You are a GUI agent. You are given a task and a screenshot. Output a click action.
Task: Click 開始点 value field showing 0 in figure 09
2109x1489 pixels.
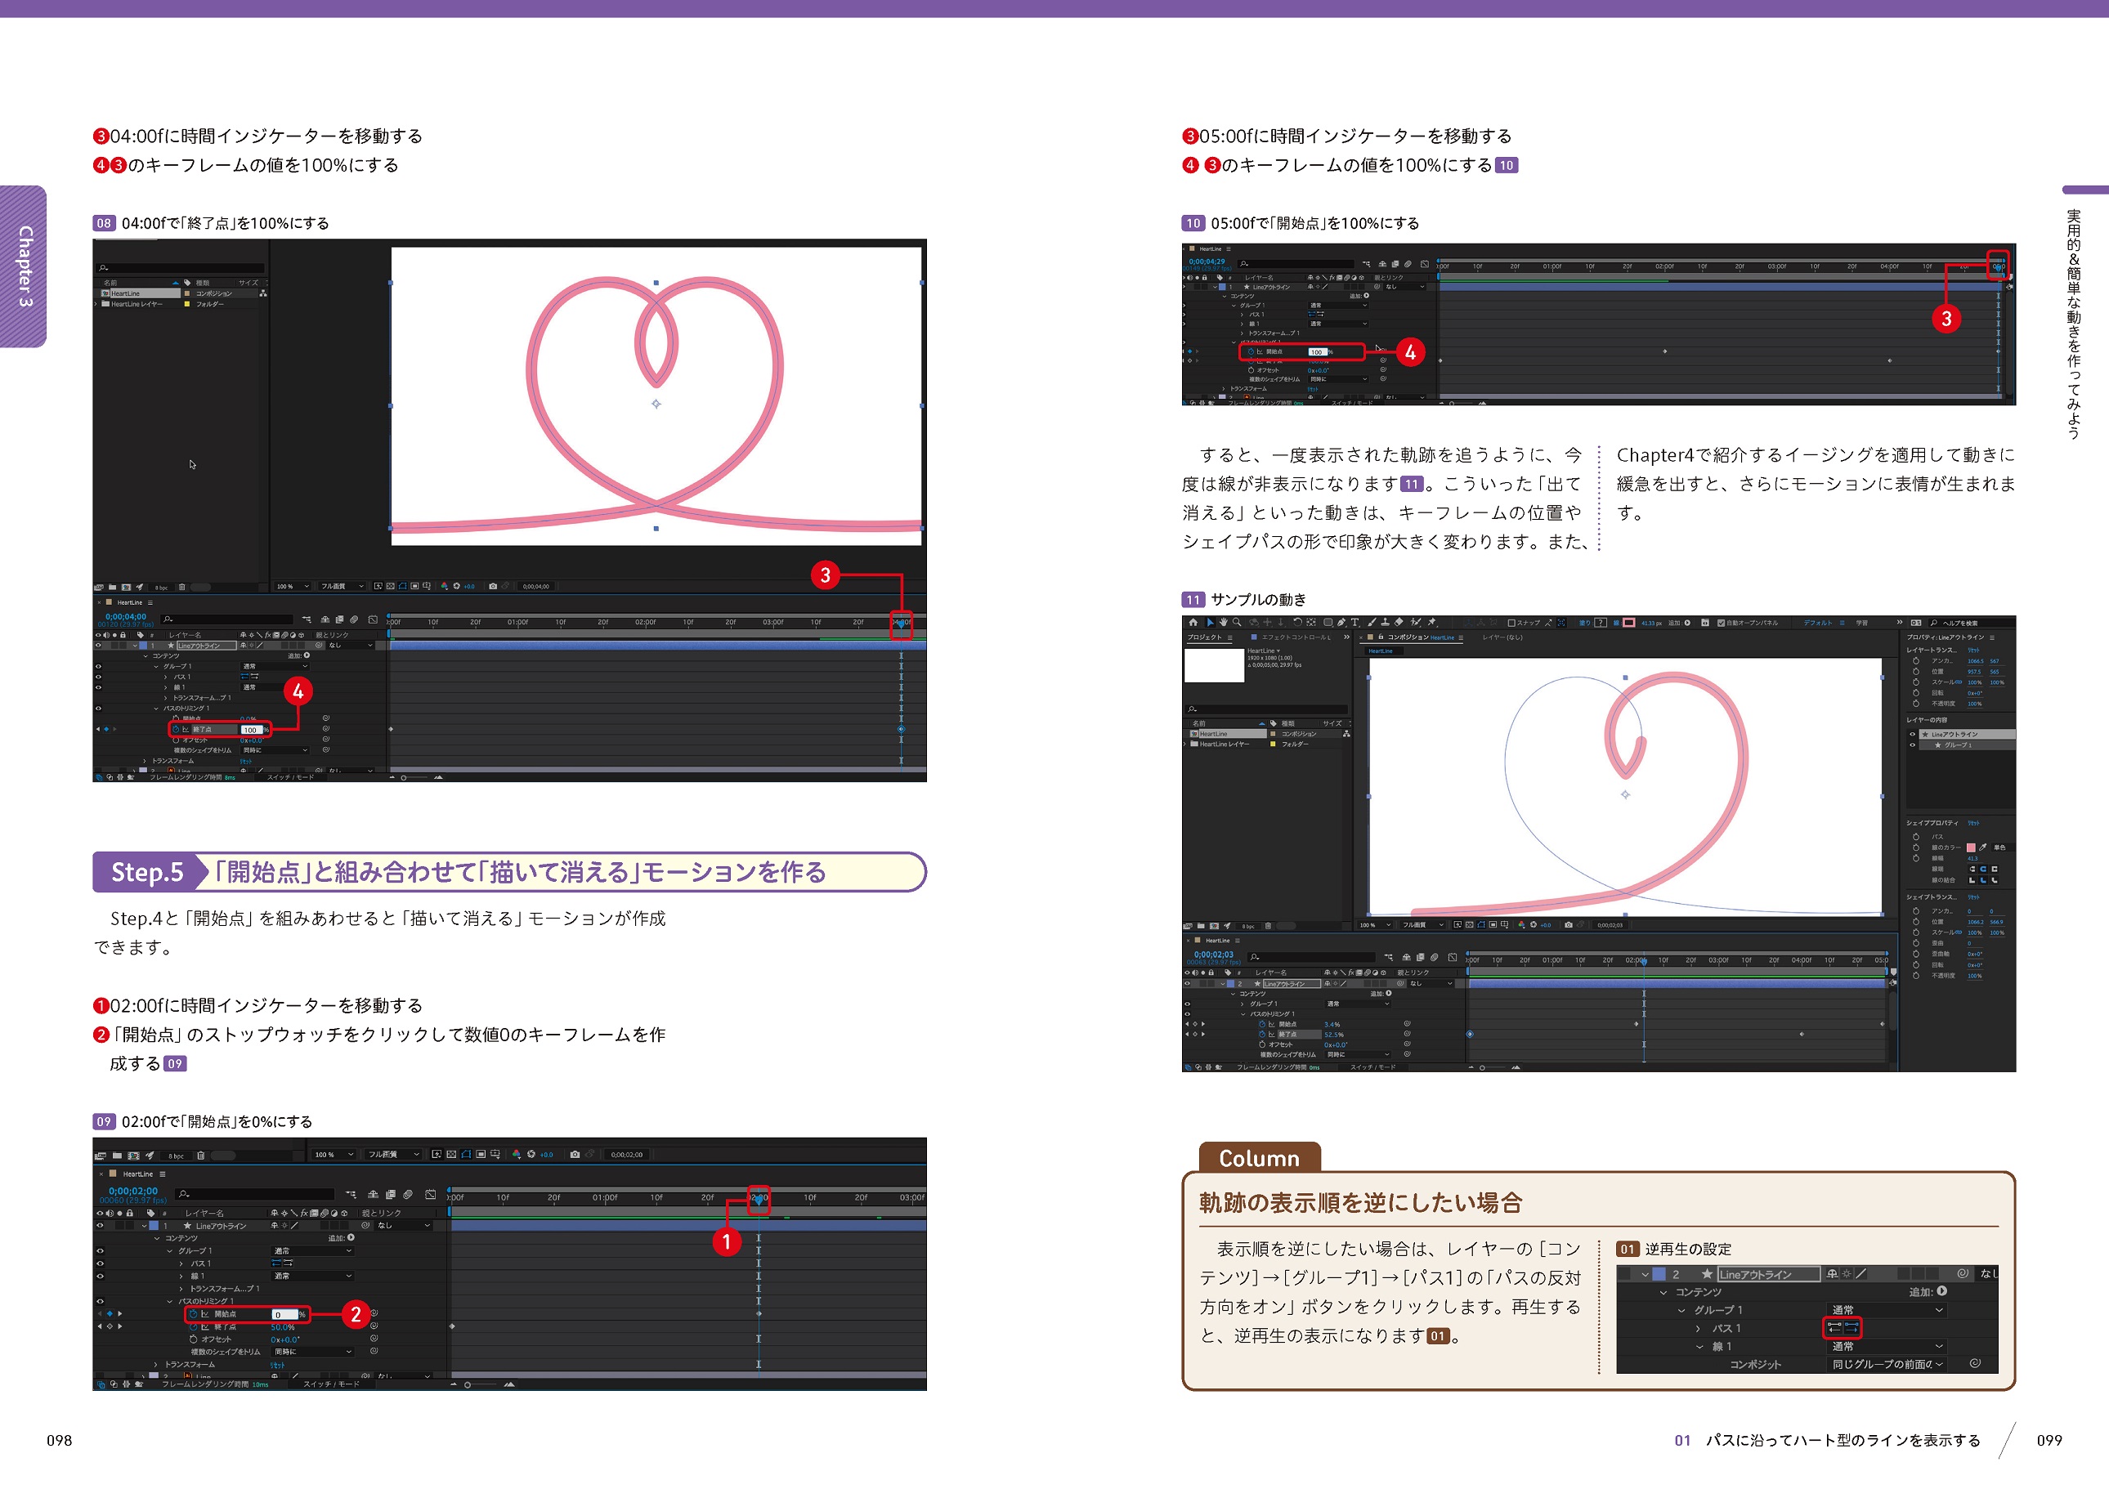[x=284, y=1316]
